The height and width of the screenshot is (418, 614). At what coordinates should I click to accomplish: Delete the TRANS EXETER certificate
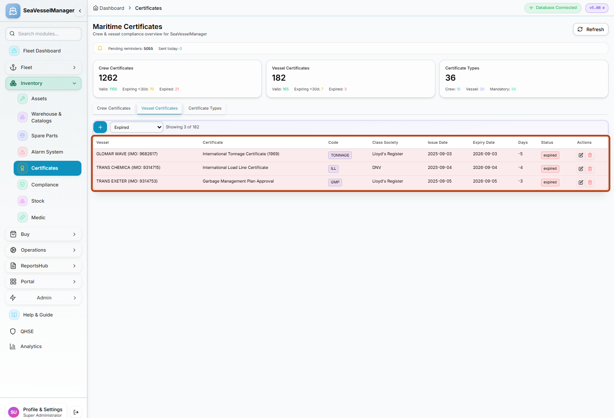(x=590, y=183)
